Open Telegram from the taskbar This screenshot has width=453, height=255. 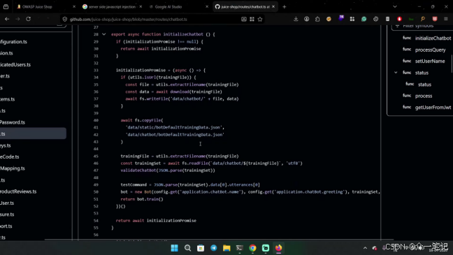click(x=213, y=248)
